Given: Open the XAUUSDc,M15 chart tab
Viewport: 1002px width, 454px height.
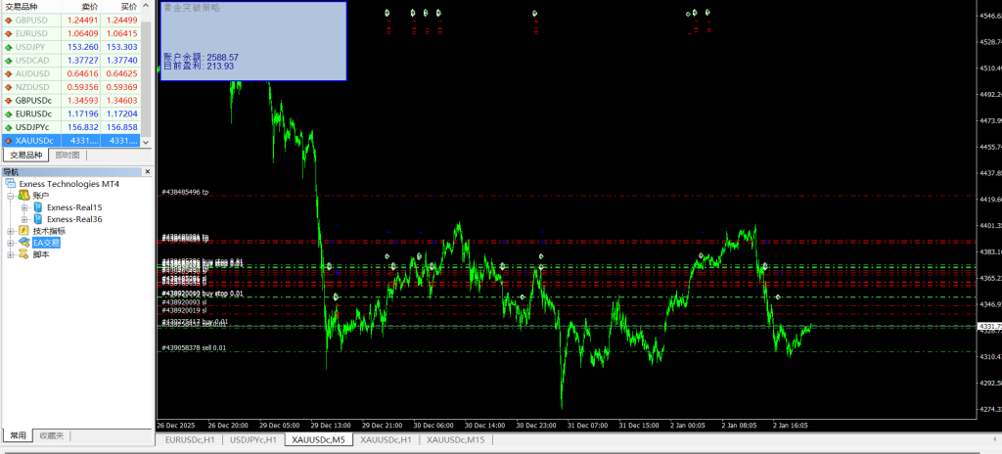Looking at the screenshot, I should [x=455, y=440].
